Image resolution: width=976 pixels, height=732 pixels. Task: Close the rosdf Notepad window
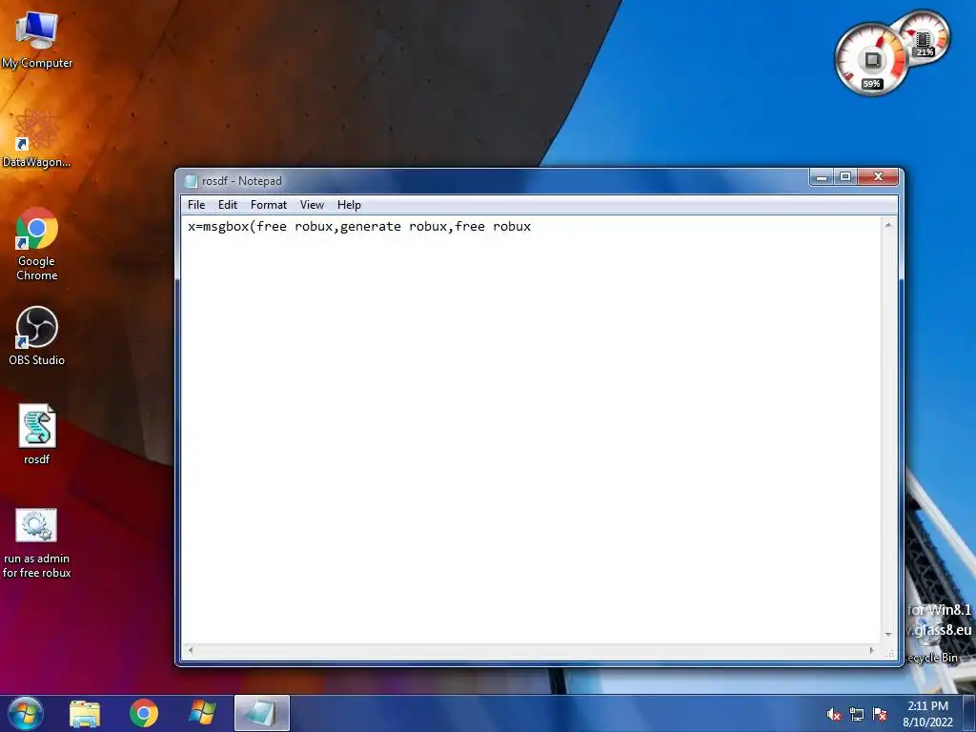click(878, 176)
